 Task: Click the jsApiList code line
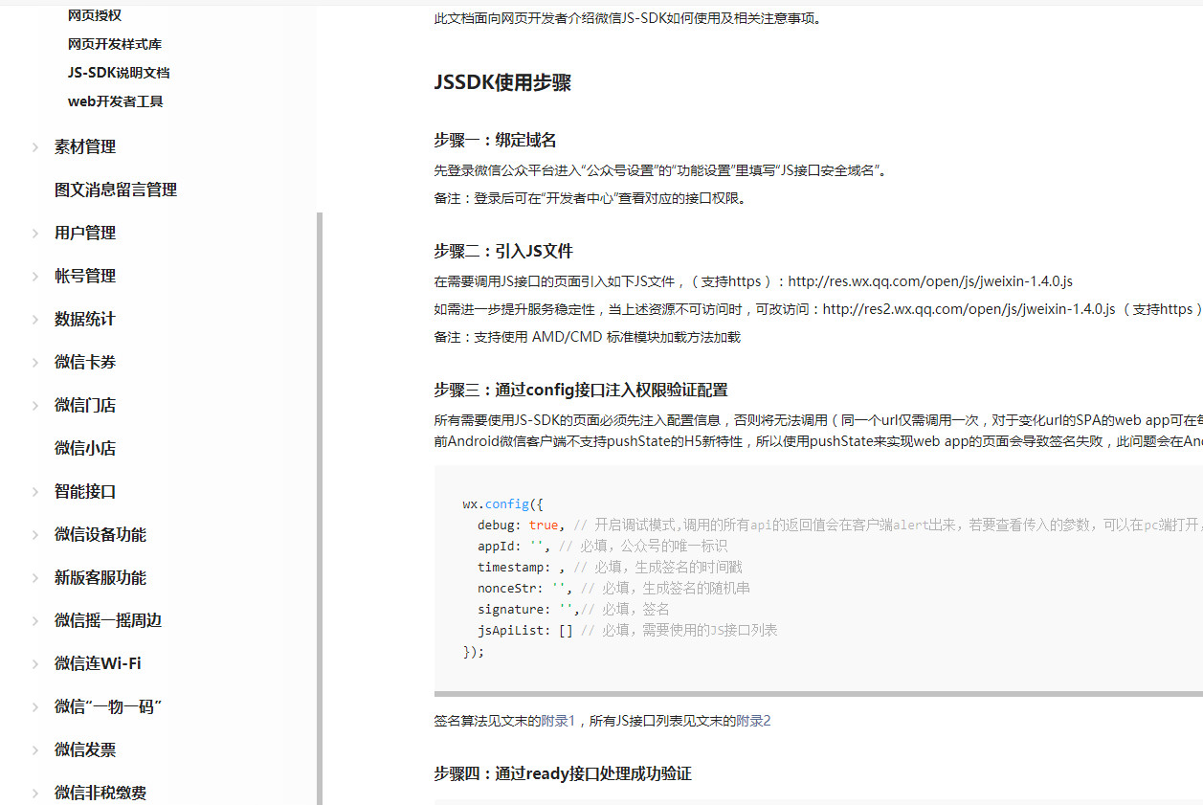pos(627,631)
